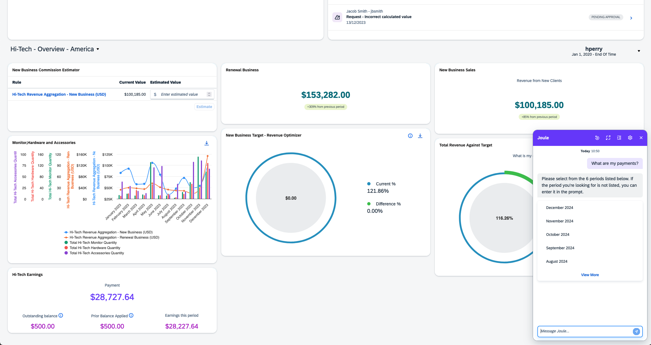Click Prior Balance Applied info icon
Screen dimensions: 651x345
coord(131,315)
